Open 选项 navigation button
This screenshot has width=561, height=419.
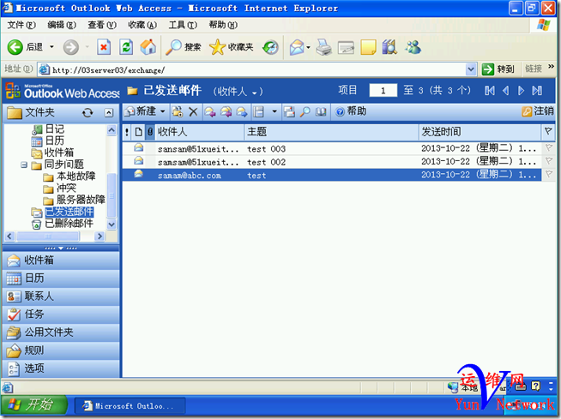point(61,368)
